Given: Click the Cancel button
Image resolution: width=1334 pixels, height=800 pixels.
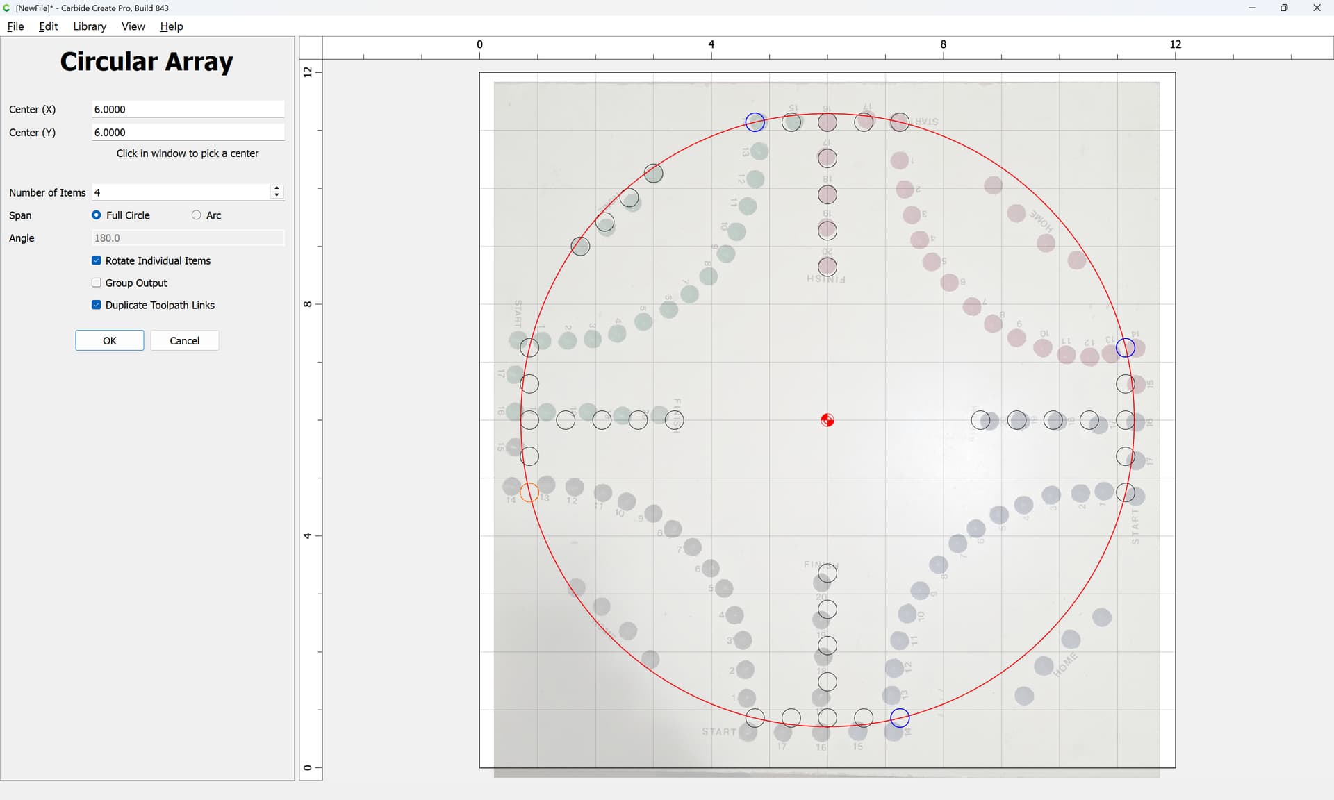Looking at the screenshot, I should [x=185, y=340].
